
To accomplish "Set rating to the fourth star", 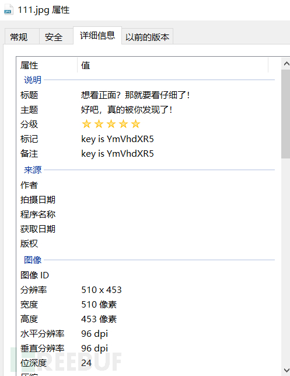I will click(124, 124).
